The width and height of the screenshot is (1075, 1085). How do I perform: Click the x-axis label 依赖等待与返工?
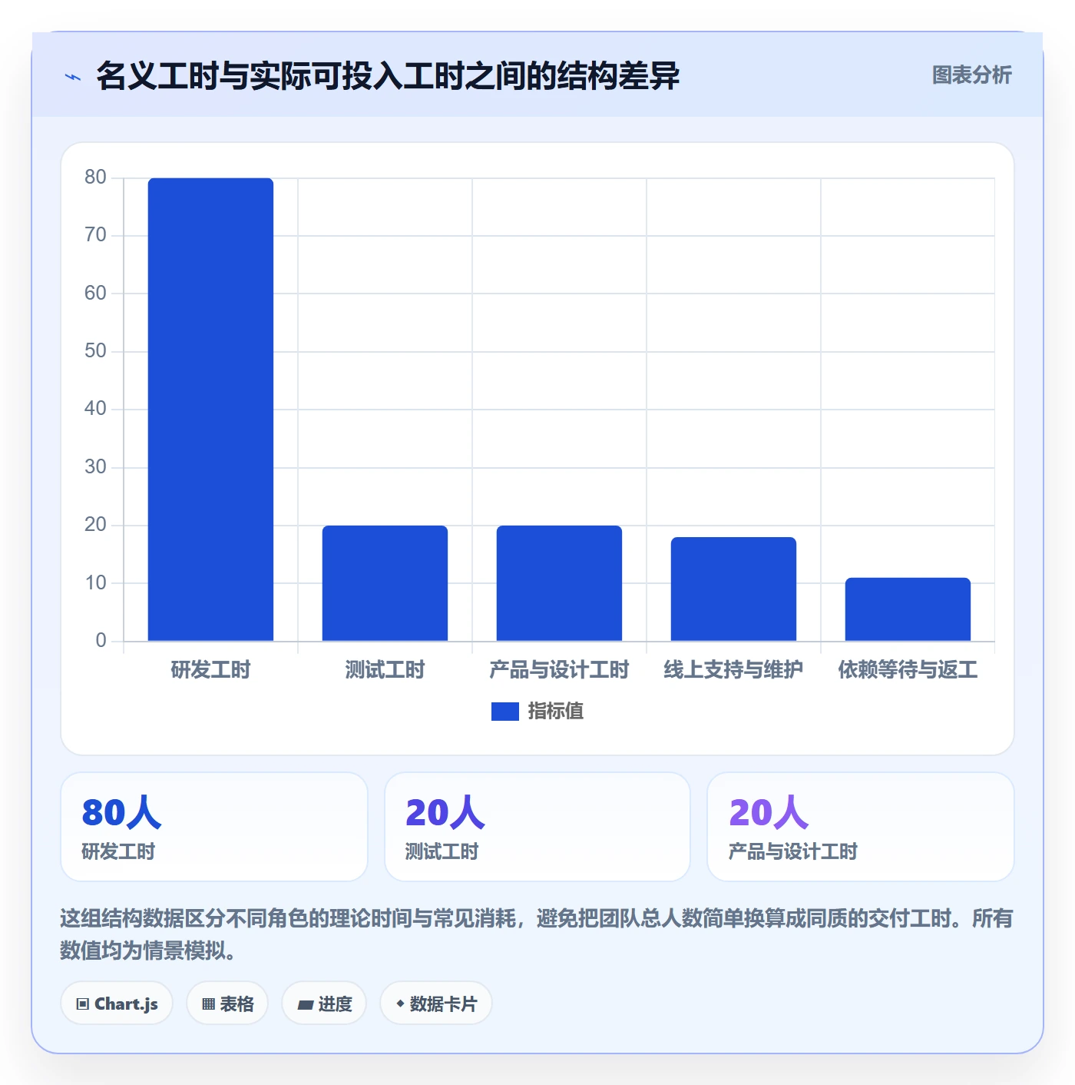tap(908, 670)
